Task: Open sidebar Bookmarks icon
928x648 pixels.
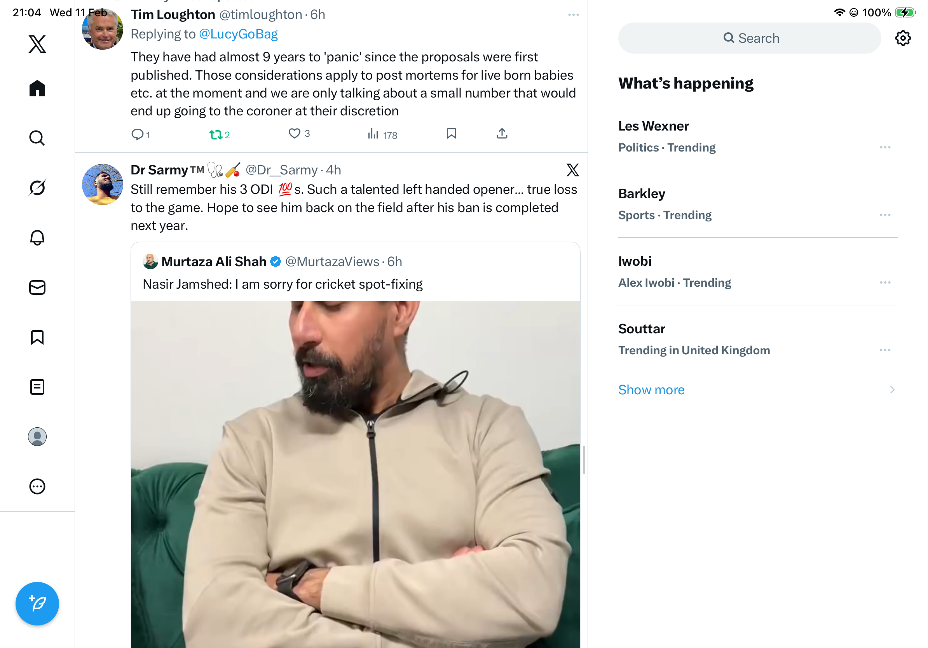Action: (x=37, y=337)
